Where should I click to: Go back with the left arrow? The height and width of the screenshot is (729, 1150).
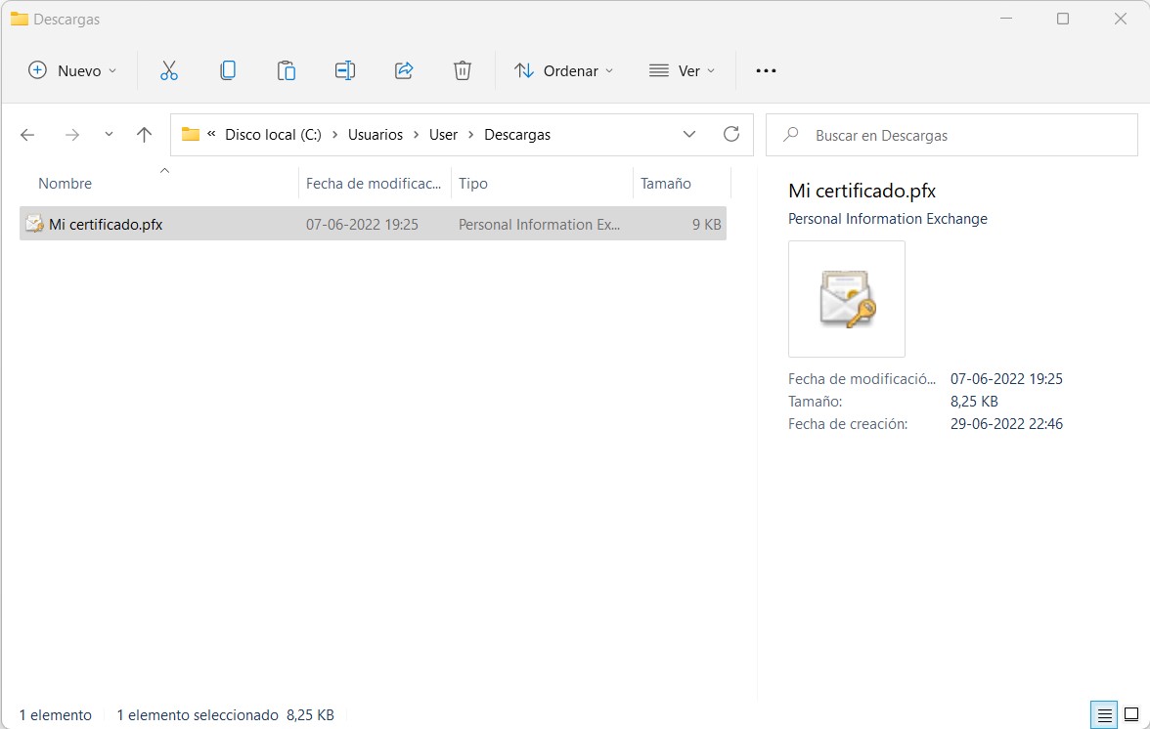coord(27,135)
